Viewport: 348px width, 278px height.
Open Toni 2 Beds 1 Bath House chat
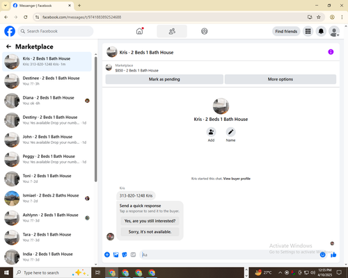point(47,179)
